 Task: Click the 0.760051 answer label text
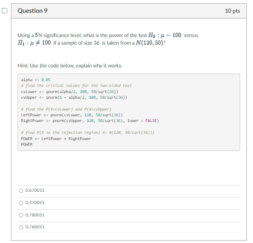(x=35, y=227)
